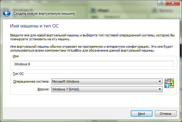This screenshot has height=122, width=182.
Task: Click the Имя group label
Action: tap(16, 56)
